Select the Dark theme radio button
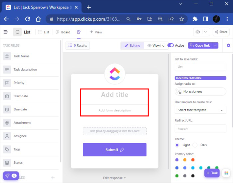This screenshot has width=233, height=183. [195, 145]
